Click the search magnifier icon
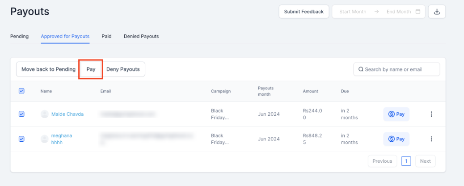This screenshot has height=186, width=464. pos(360,69)
